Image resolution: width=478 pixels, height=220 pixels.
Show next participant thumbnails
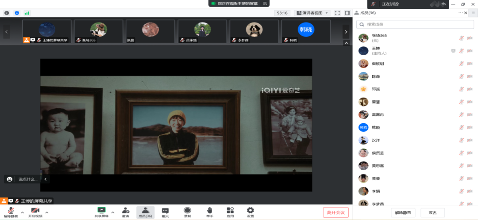(x=346, y=32)
